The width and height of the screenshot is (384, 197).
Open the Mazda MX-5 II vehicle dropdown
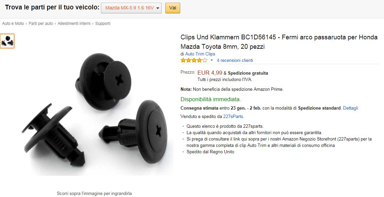point(131,8)
